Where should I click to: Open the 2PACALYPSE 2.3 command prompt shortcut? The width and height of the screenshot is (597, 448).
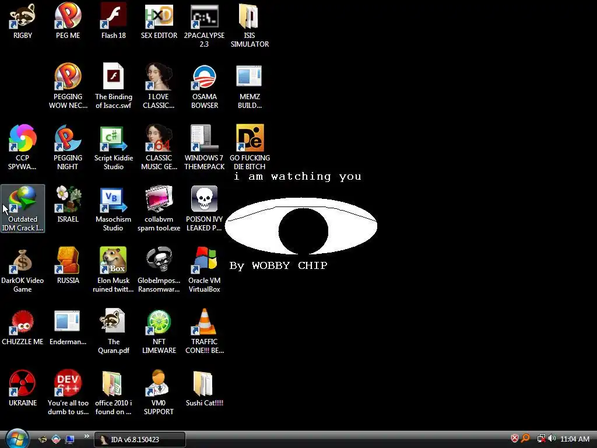[205, 26]
